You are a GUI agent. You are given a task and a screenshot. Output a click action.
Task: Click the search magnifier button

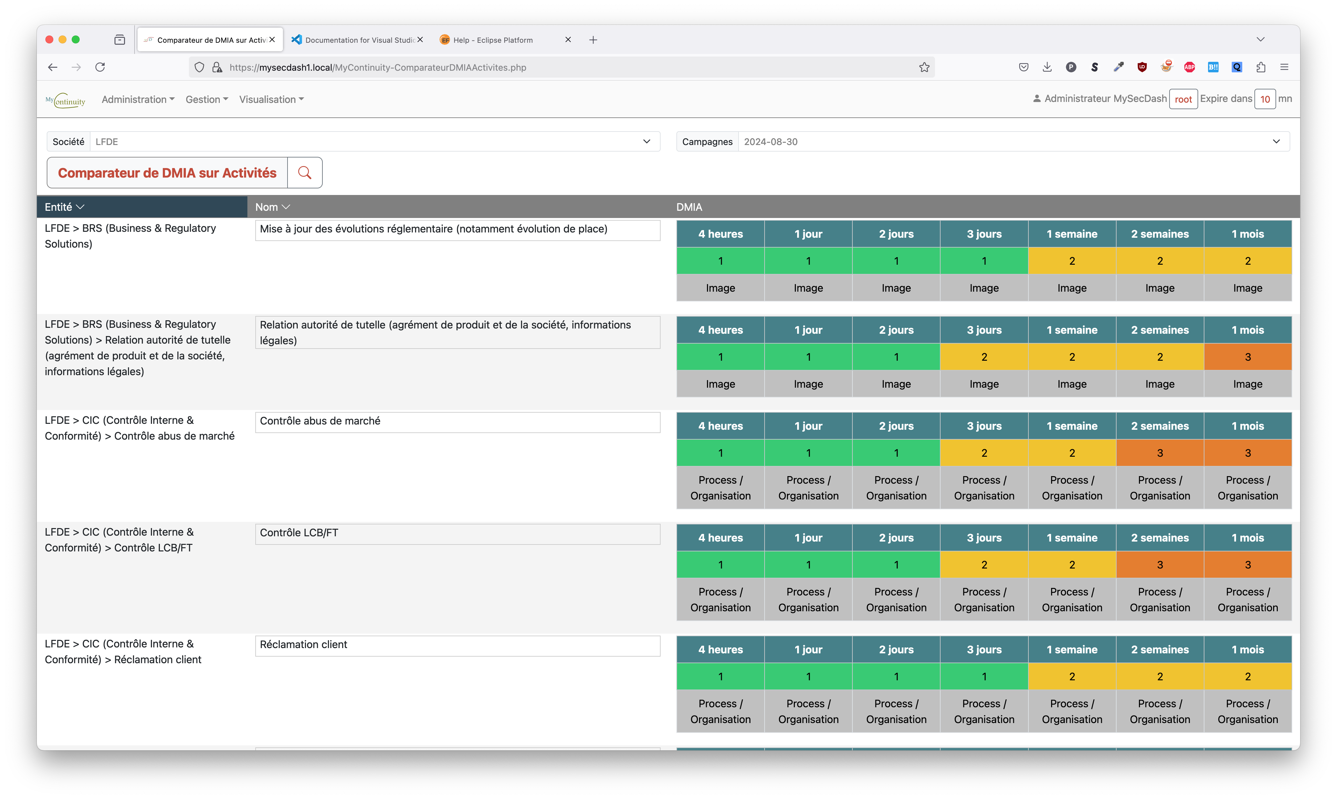point(304,172)
